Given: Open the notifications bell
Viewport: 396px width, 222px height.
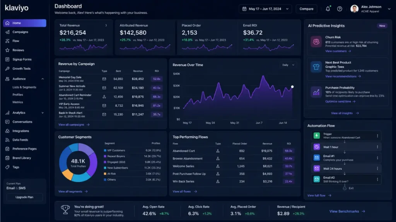Looking at the screenshot, I should (328, 9).
